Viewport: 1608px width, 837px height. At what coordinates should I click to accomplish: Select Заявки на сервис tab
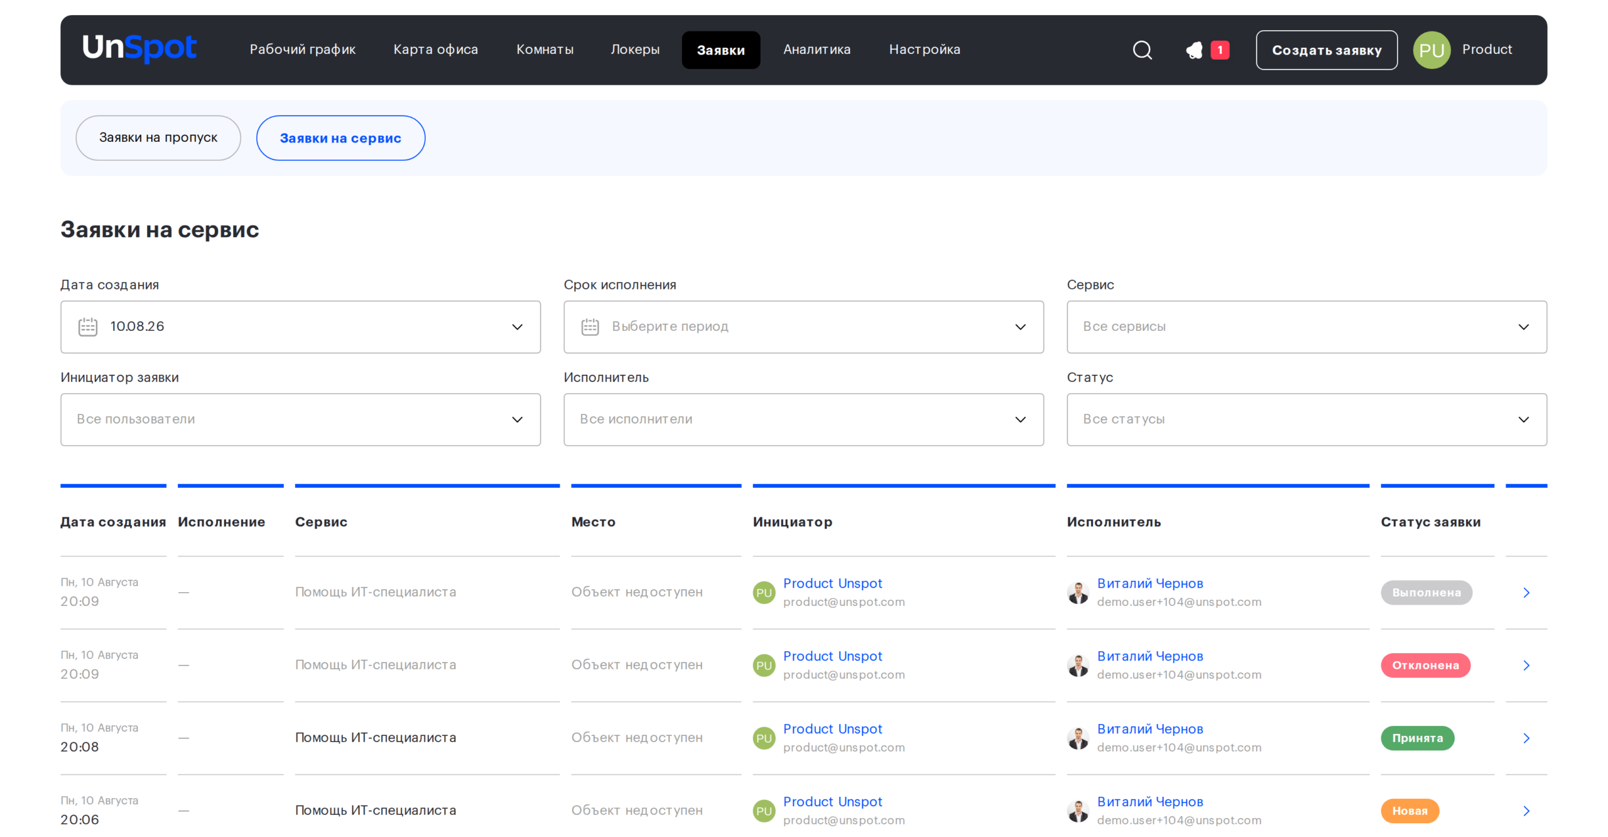point(340,138)
